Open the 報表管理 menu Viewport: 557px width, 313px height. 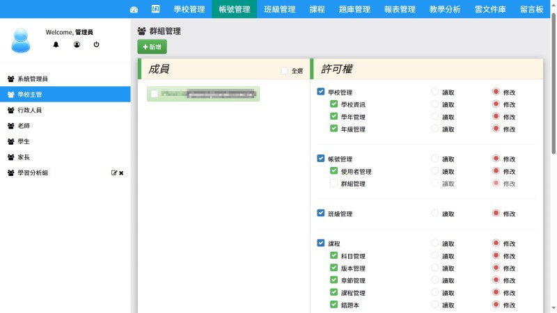click(x=399, y=10)
